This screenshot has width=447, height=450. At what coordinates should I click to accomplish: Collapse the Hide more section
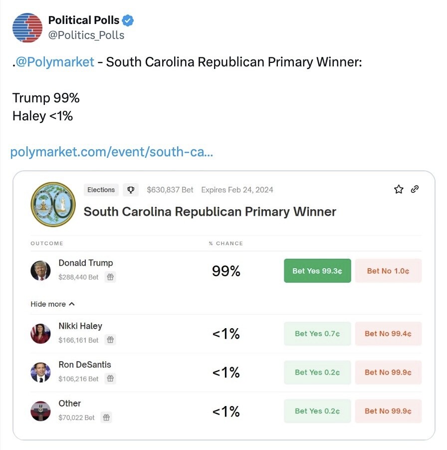pos(52,304)
